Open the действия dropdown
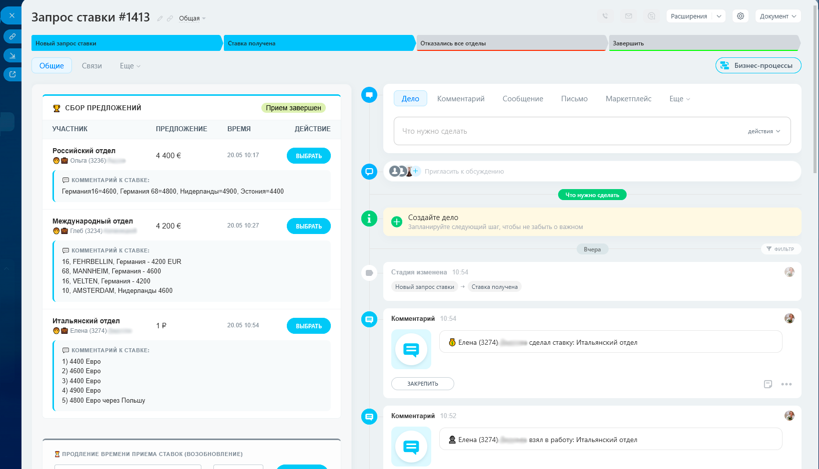This screenshot has height=469, width=819. point(764,131)
